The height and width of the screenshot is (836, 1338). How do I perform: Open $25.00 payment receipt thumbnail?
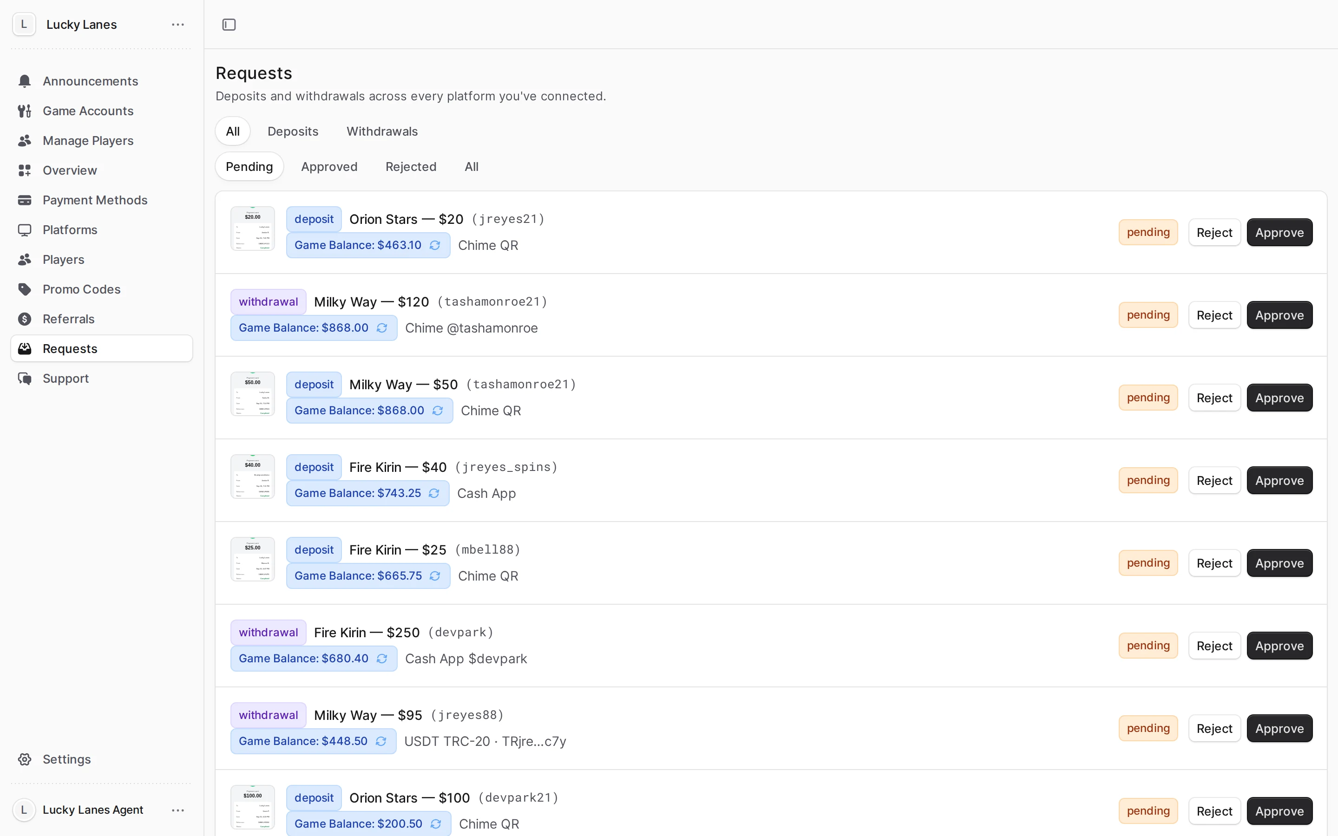click(x=253, y=559)
